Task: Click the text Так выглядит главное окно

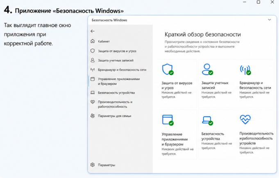Action: [38, 25]
